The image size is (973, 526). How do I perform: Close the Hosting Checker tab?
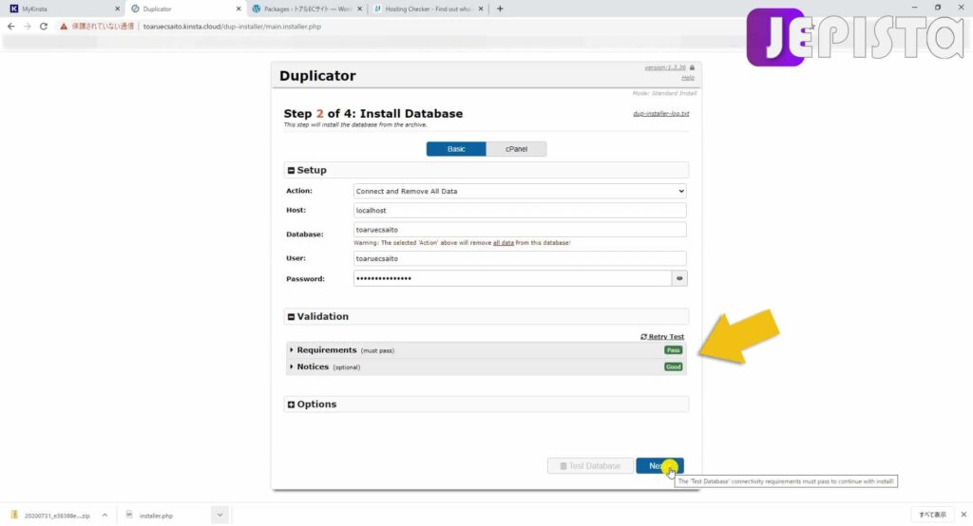tap(480, 9)
